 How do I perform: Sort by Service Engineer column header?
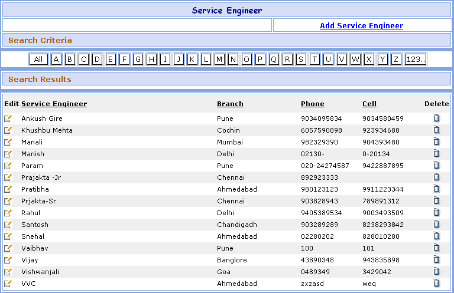54,104
